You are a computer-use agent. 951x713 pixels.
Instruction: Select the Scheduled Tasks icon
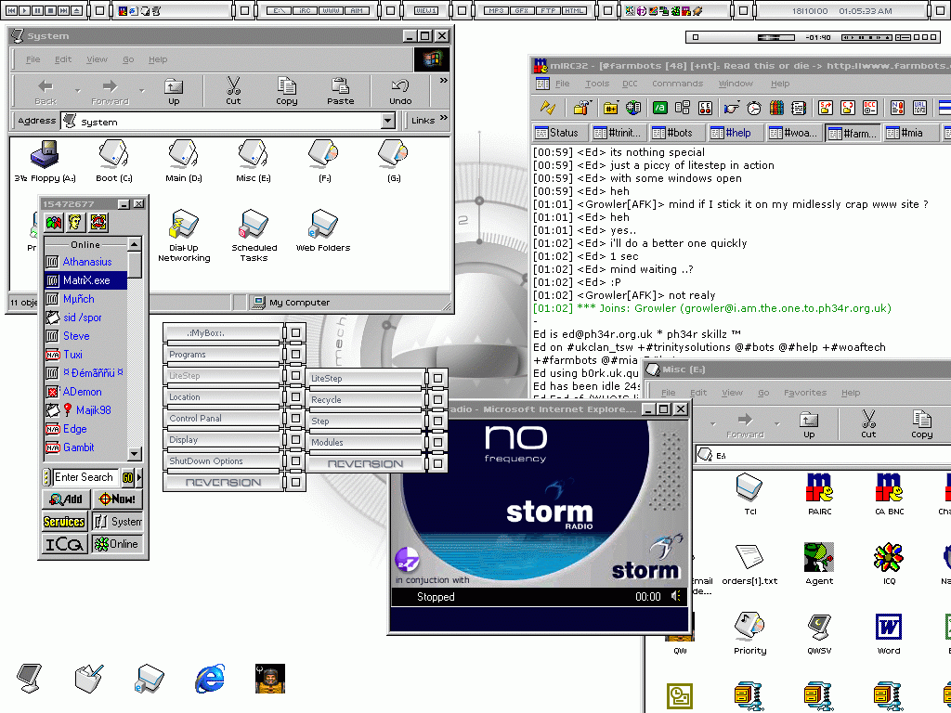pos(254,235)
